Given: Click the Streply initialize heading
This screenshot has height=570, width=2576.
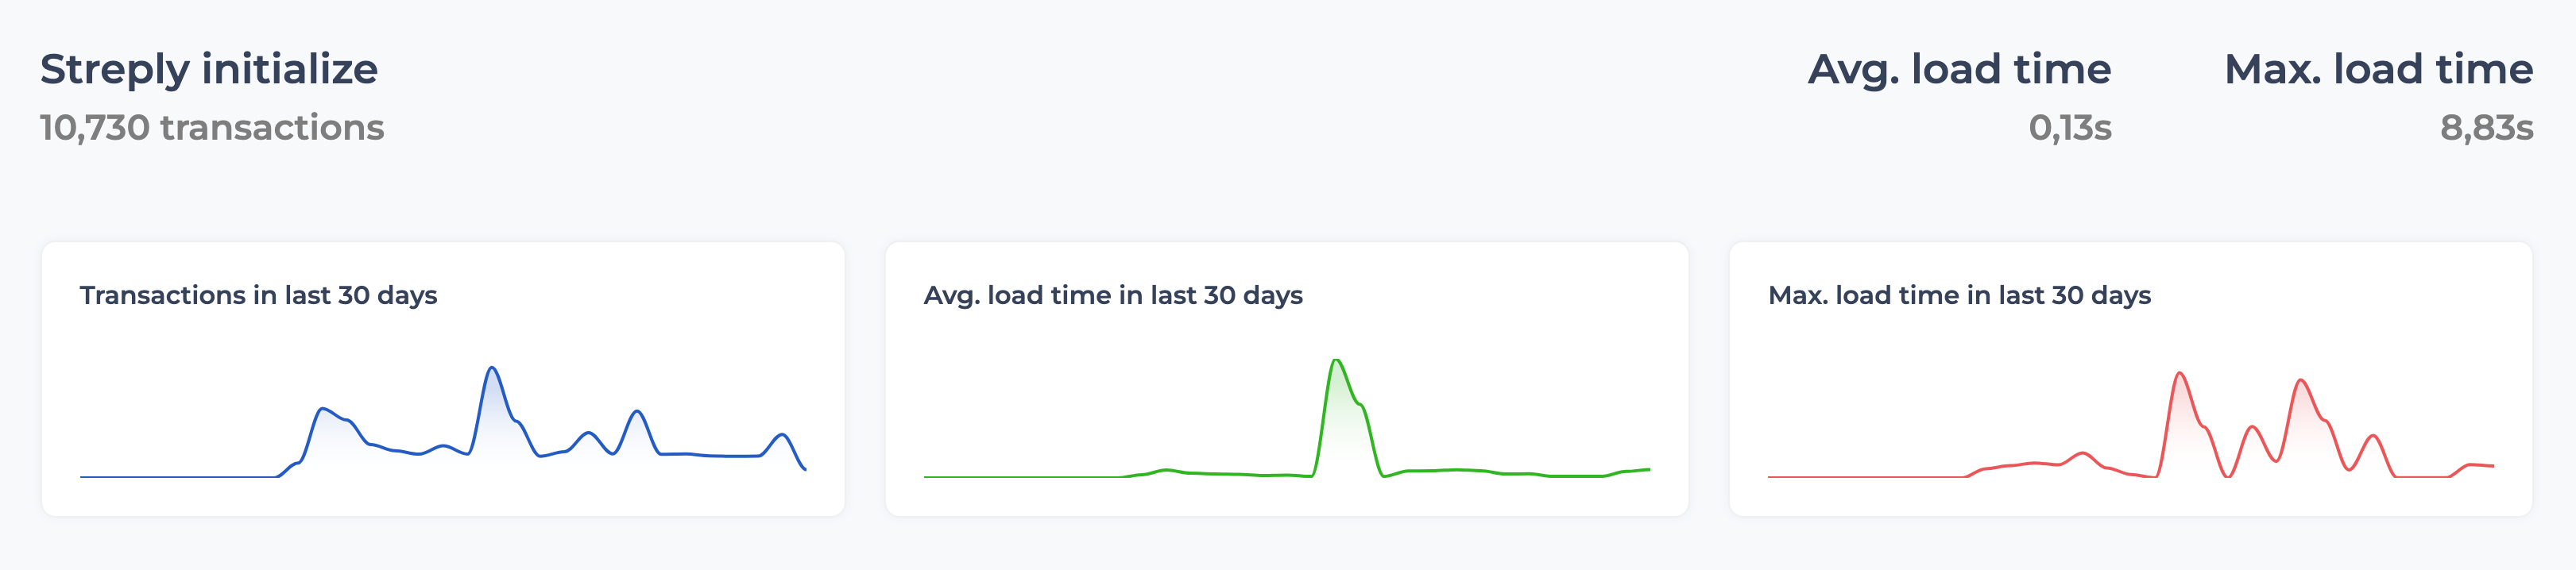Looking at the screenshot, I should click(x=209, y=70).
